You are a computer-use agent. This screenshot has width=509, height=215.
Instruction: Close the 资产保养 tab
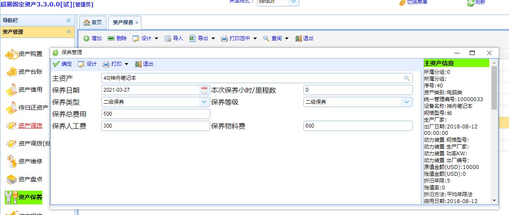(137, 23)
